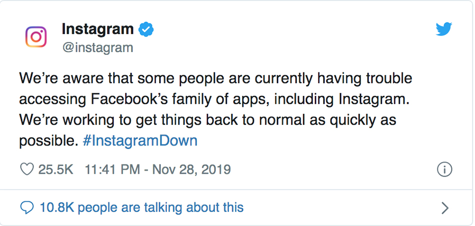This screenshot has width=475, height=226.
Task: Open '10.8K people are talking about this'
Action: (x=141, y=208)
